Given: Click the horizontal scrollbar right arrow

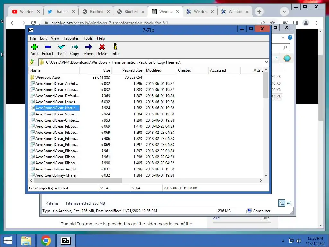Looking at the screenshot, I should click(x=260, y=181).
